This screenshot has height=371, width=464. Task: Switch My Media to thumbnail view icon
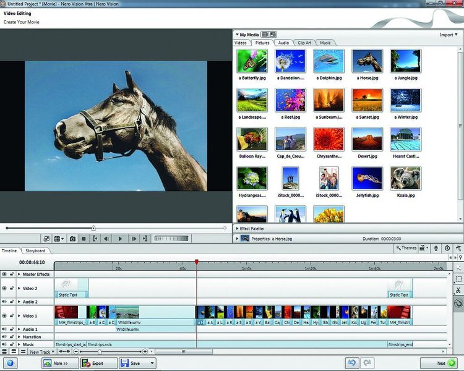coord(273,35)
